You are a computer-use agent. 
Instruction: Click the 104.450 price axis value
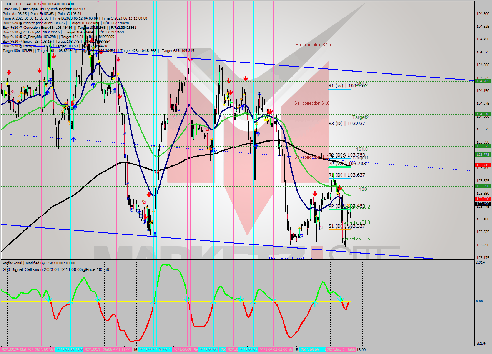pyautogui.click(x=483, y=39)
